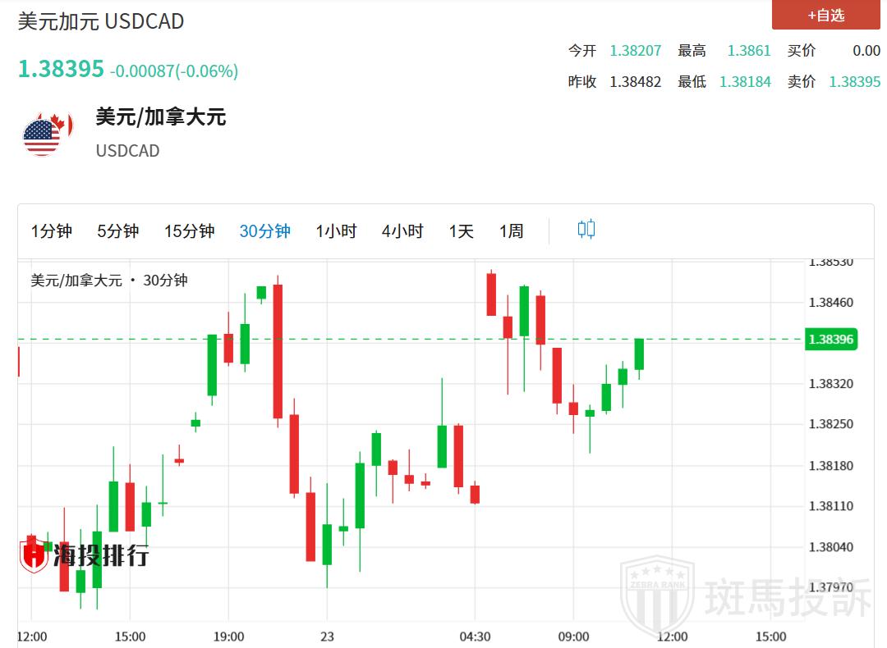The image size is (887, 648).
Task: Select the 5分钟 interval
Action: (117, 231)
